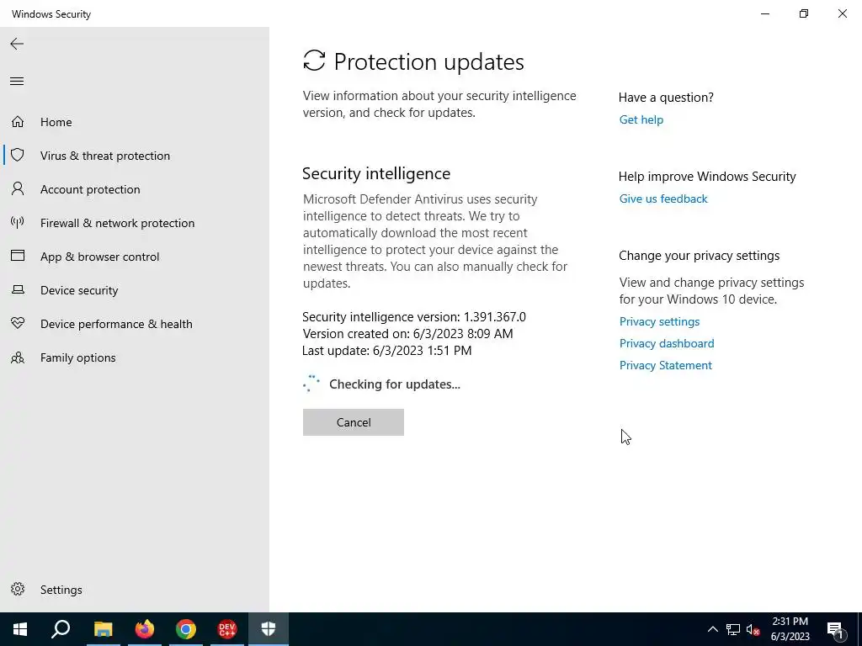Open File Explorer from taskbar

tap(103, 629)
